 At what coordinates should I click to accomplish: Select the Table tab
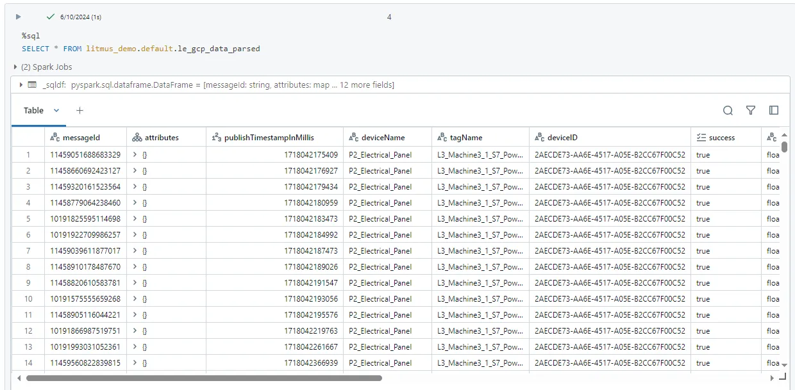click(33, 110)
